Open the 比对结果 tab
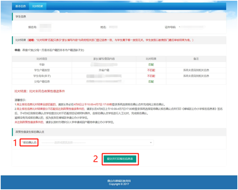Viewport: 238px width, 190px height. 38,7
